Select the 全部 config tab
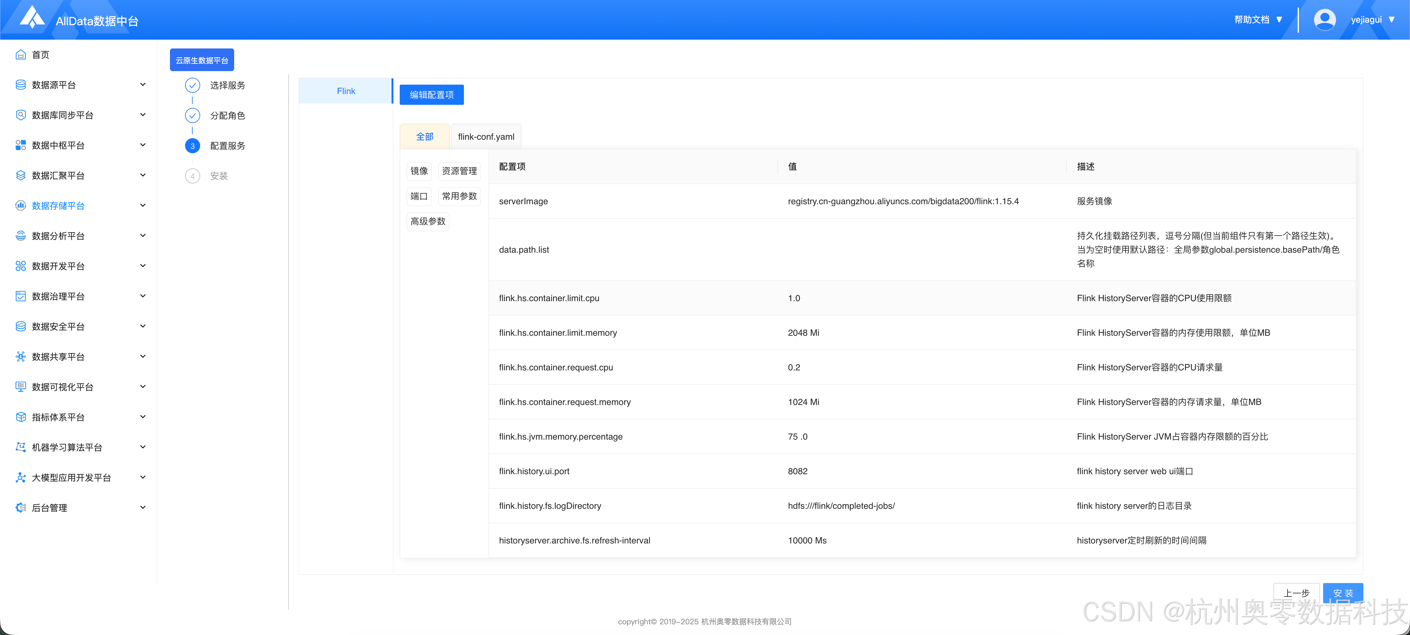Screen dimensions: 1410x635 (424, 137)
